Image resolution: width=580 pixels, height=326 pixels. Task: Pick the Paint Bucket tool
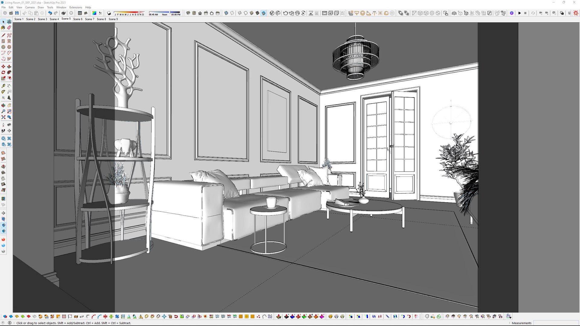click(3, 27)
